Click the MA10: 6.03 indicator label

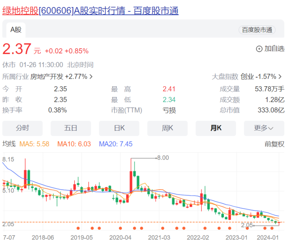[x=74, y=144]
